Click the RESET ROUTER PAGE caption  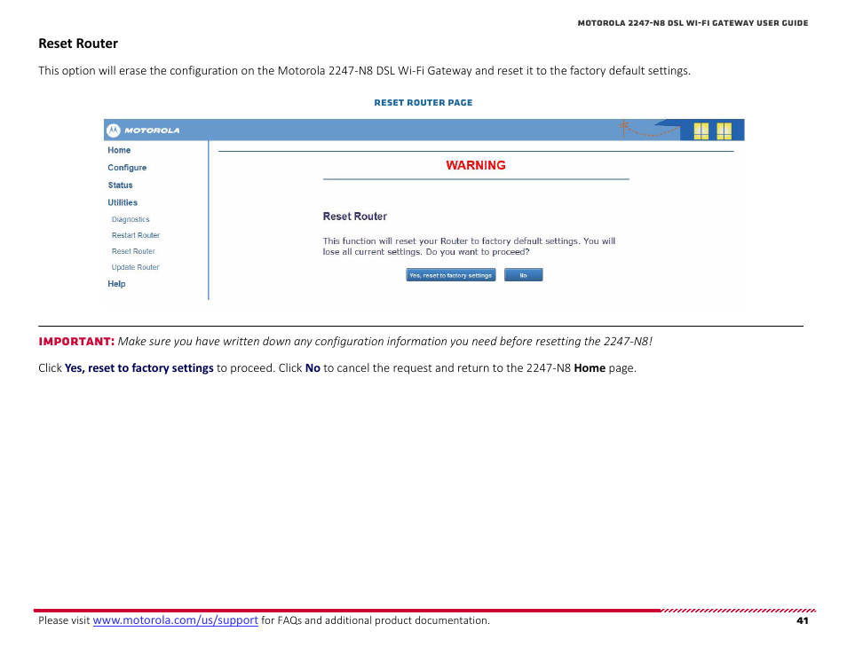[x=423, y=103]
